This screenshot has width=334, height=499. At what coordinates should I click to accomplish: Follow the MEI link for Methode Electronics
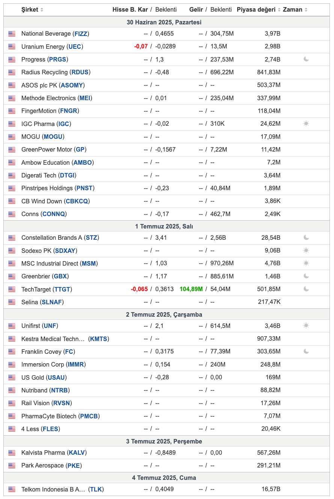coord(85,98)
